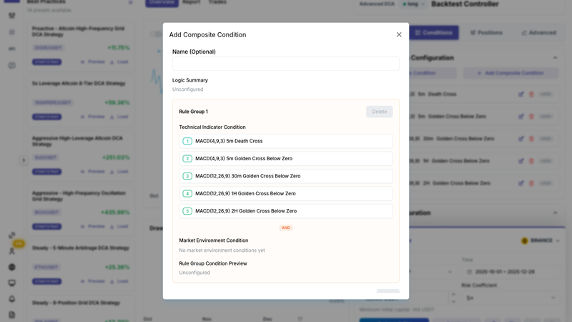
Task: Delete the 2H Golden Cross Below Zero condition
Action: [x=531, y=183]
